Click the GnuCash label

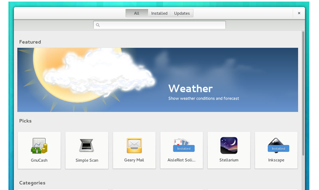pyautogui.click(x=39, y=160)
